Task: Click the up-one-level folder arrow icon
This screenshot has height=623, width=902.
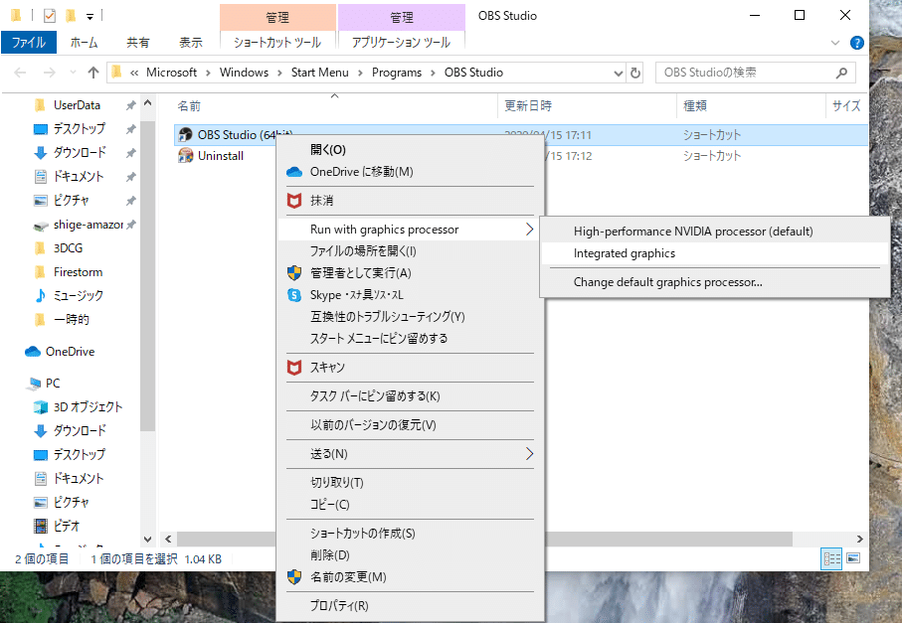Action: click(x=92, y=73)
